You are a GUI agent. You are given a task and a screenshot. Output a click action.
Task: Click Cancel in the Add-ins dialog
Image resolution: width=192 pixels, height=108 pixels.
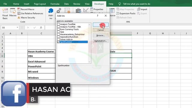(101, 30)
